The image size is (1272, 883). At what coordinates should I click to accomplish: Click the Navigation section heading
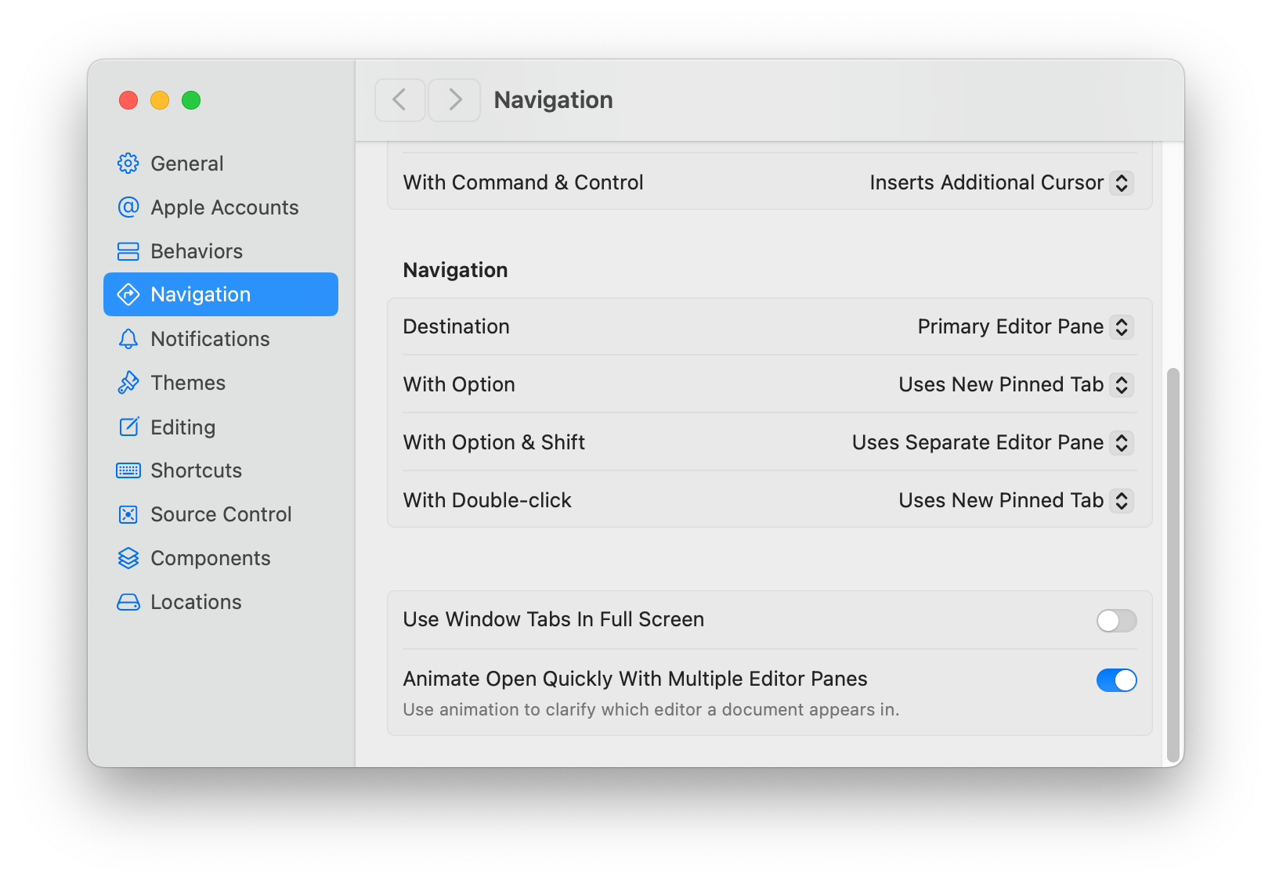tap(455, 270)
